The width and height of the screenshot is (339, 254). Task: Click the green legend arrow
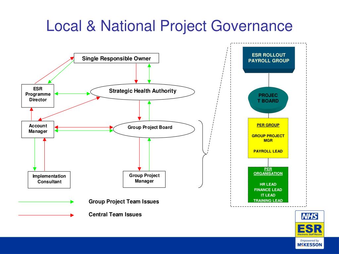tap(46, 202)
